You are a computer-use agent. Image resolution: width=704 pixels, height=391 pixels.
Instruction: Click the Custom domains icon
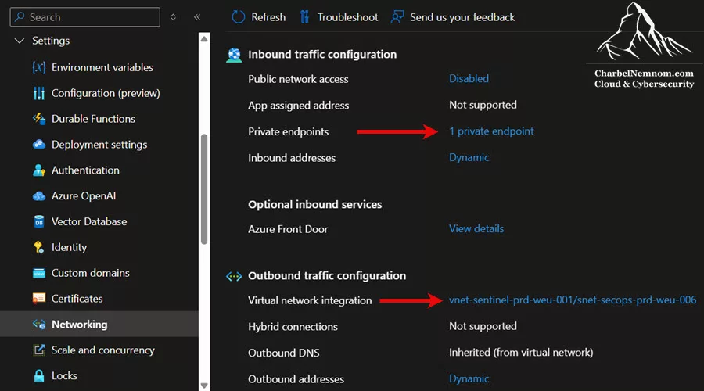point(39,273)
